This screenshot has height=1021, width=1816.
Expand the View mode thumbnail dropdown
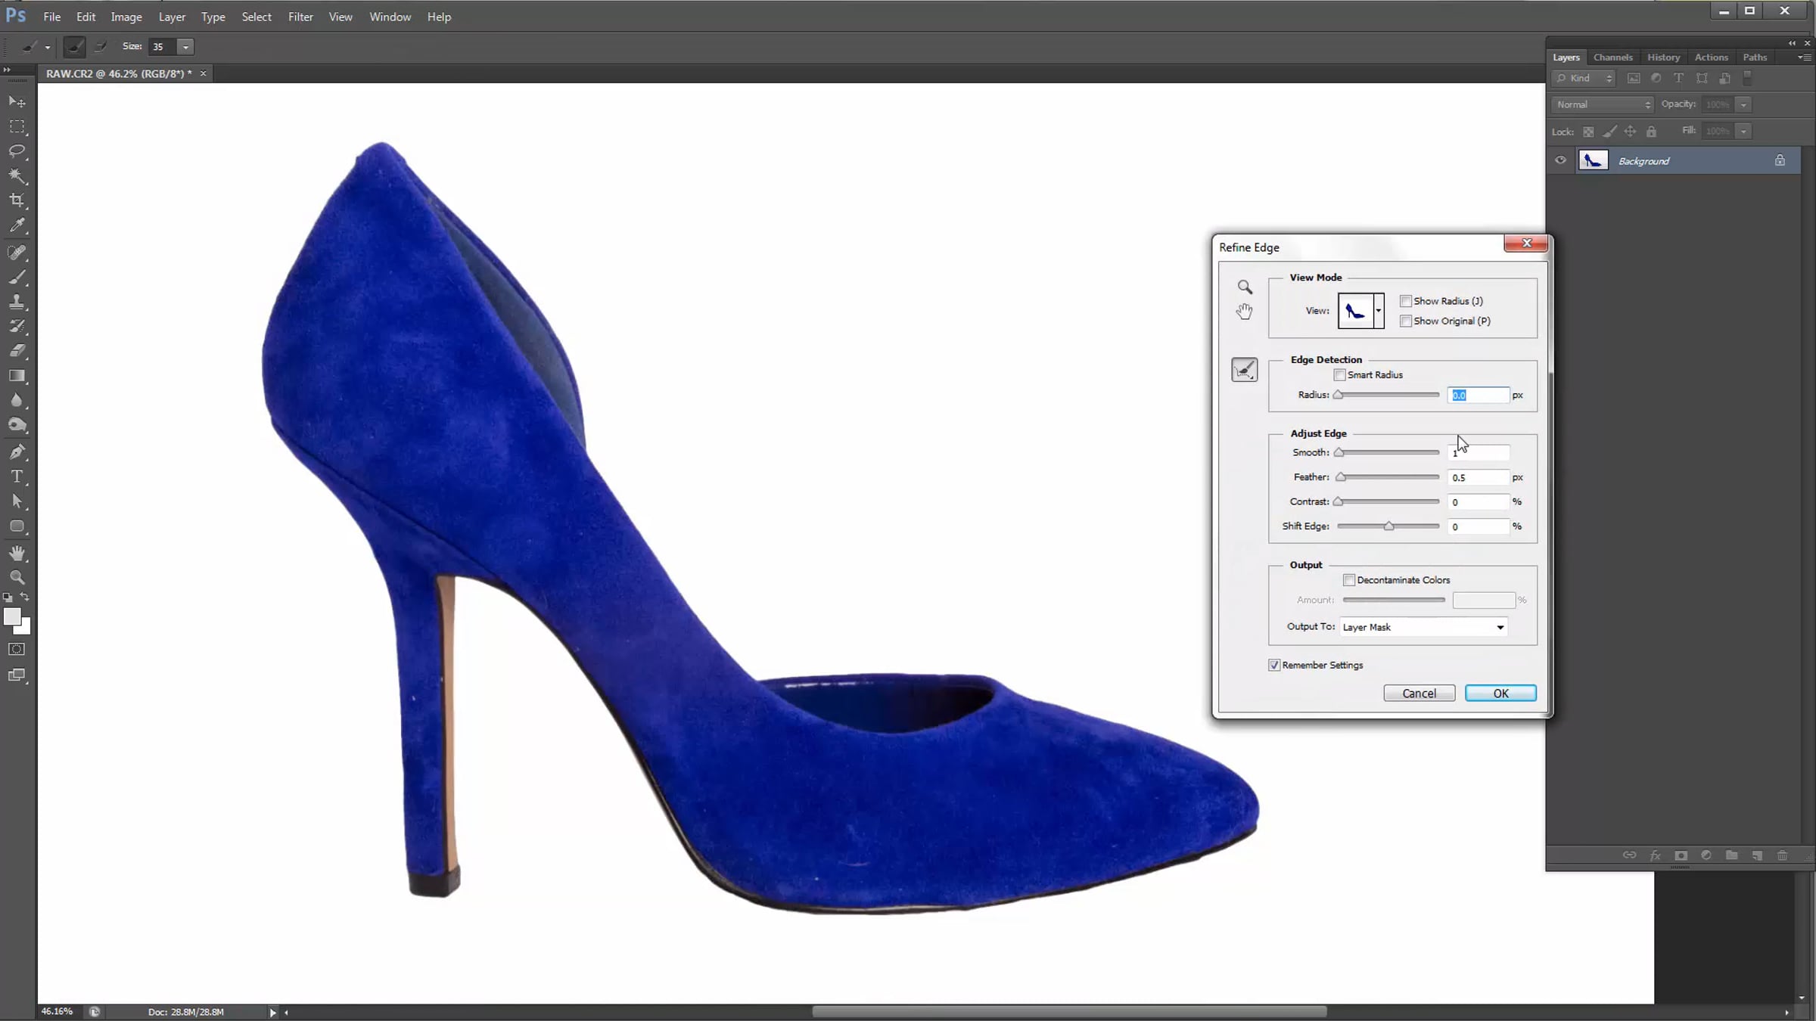click(1379, 311)
